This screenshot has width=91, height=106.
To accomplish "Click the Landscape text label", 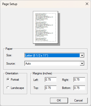I will point(17,88).
